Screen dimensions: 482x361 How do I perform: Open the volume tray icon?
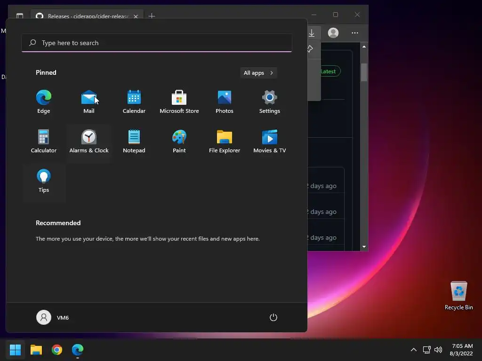[438, 350]
